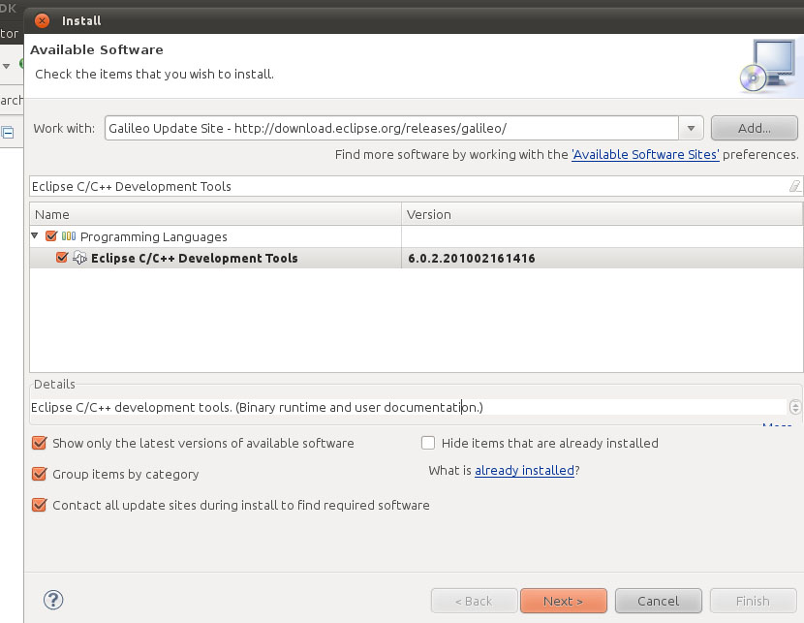Viewport: 804px width, 623px height.
Task: Click the install wizard CD and monitor image
Action: (x=766, y=64)
